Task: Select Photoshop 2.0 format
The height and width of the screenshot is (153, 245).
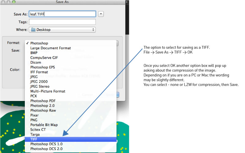Action: point(71,106)
